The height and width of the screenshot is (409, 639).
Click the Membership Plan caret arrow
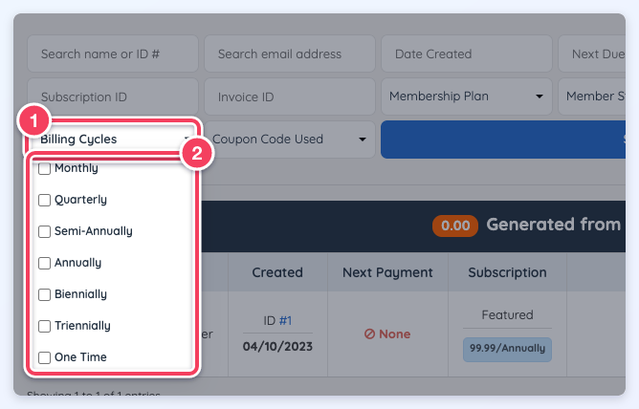[540, 97]
